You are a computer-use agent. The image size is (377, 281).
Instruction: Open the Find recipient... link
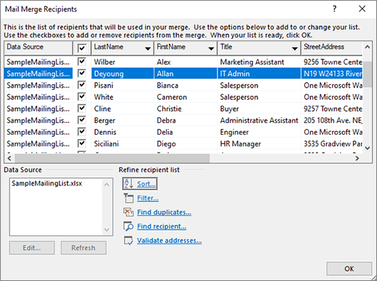[x=162, y=227]
